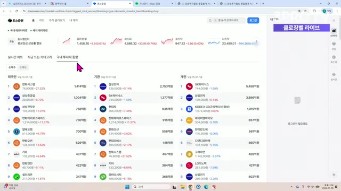Screen dimensions: 341x191
Task: Click search magnifier icon in header
Action: [210, 20]
